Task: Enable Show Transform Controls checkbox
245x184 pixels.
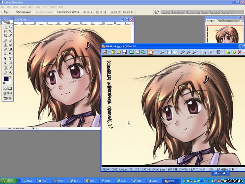Action: tap(55, 12)
